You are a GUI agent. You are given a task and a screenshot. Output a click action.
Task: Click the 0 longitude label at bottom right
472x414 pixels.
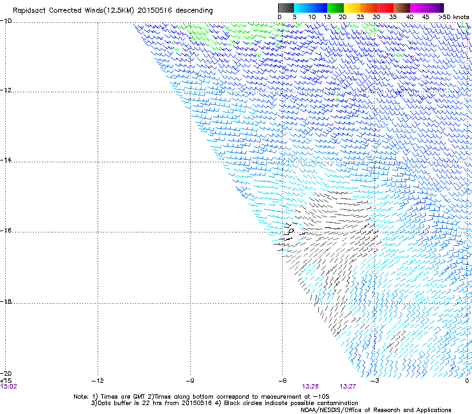point(467,381)
